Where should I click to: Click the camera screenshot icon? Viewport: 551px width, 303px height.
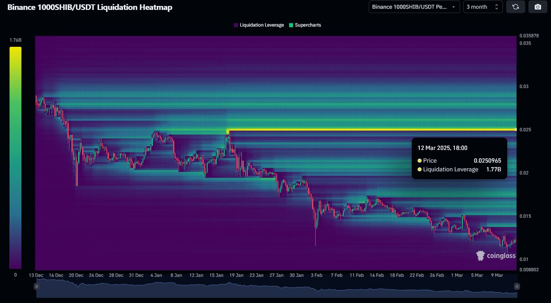tap(538, 7)
